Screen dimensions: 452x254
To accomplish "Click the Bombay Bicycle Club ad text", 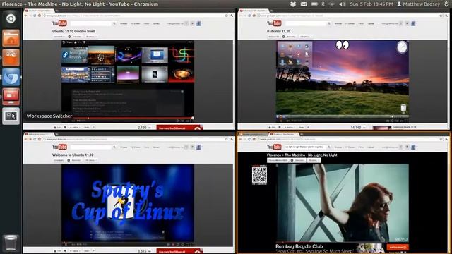I will (314, 249).
